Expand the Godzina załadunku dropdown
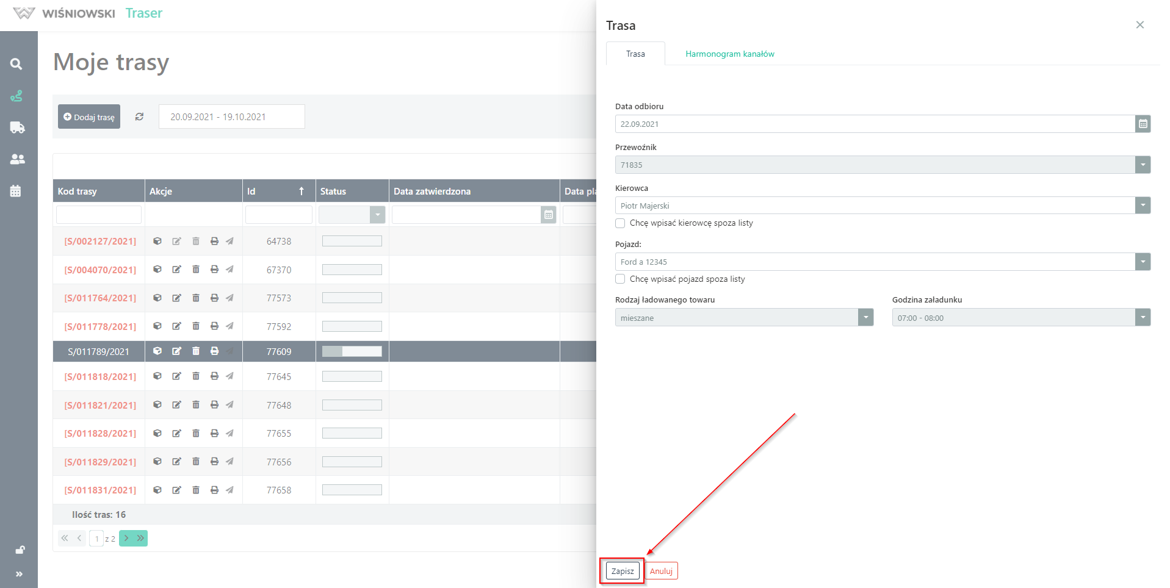 point(1143,318)
